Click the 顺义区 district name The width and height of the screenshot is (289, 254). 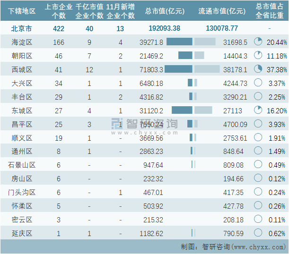pos(22,138)
